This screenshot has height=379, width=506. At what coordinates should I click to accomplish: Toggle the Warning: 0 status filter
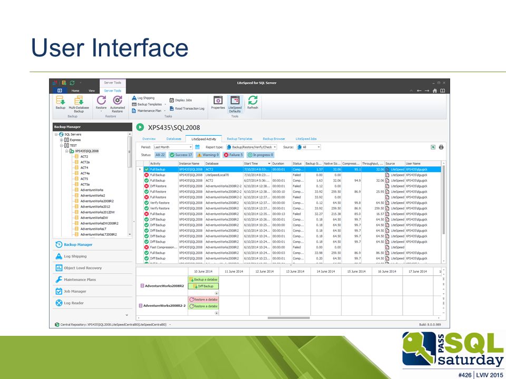click(x=208, y=155)
